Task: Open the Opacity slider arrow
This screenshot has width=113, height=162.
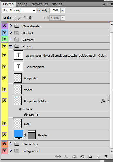Action: click(x=63, y=10)
